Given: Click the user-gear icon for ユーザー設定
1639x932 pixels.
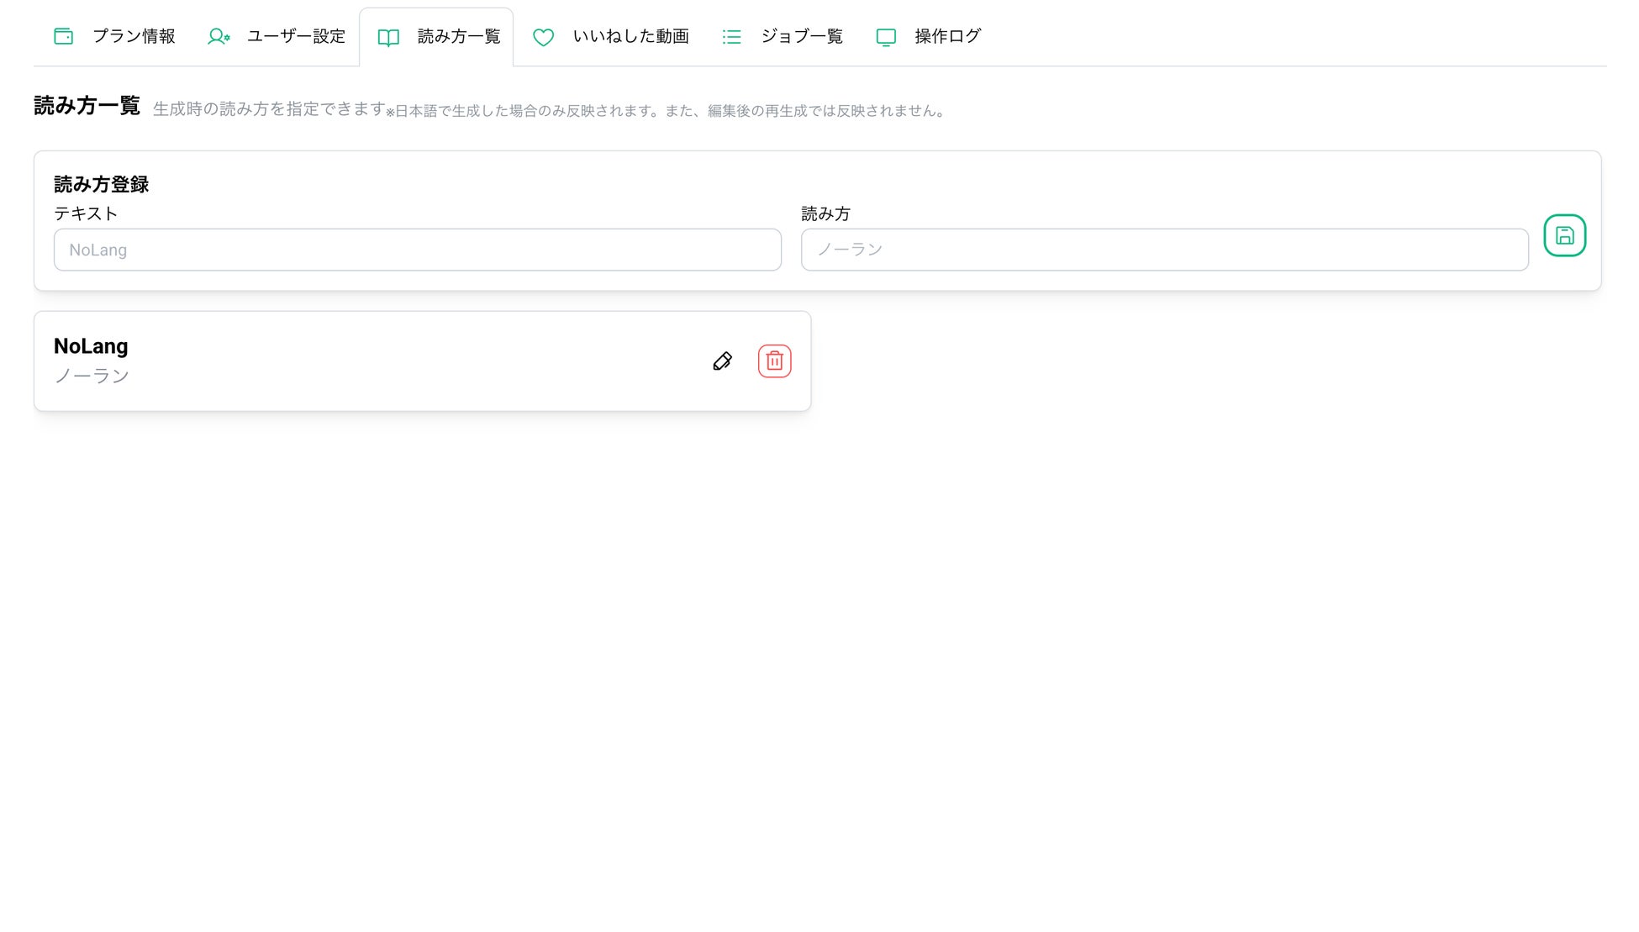Looking at the screenshot, I should (x=219, y=36).
